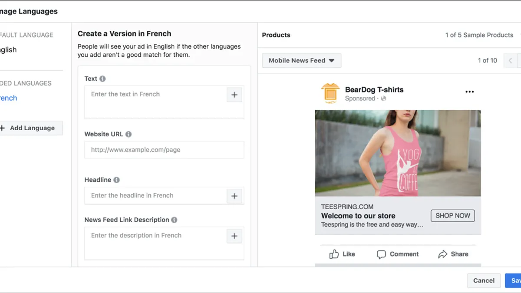Click the Add Language button
The height and width of the screenshot is (293, 521).
(x=30, y=128)
